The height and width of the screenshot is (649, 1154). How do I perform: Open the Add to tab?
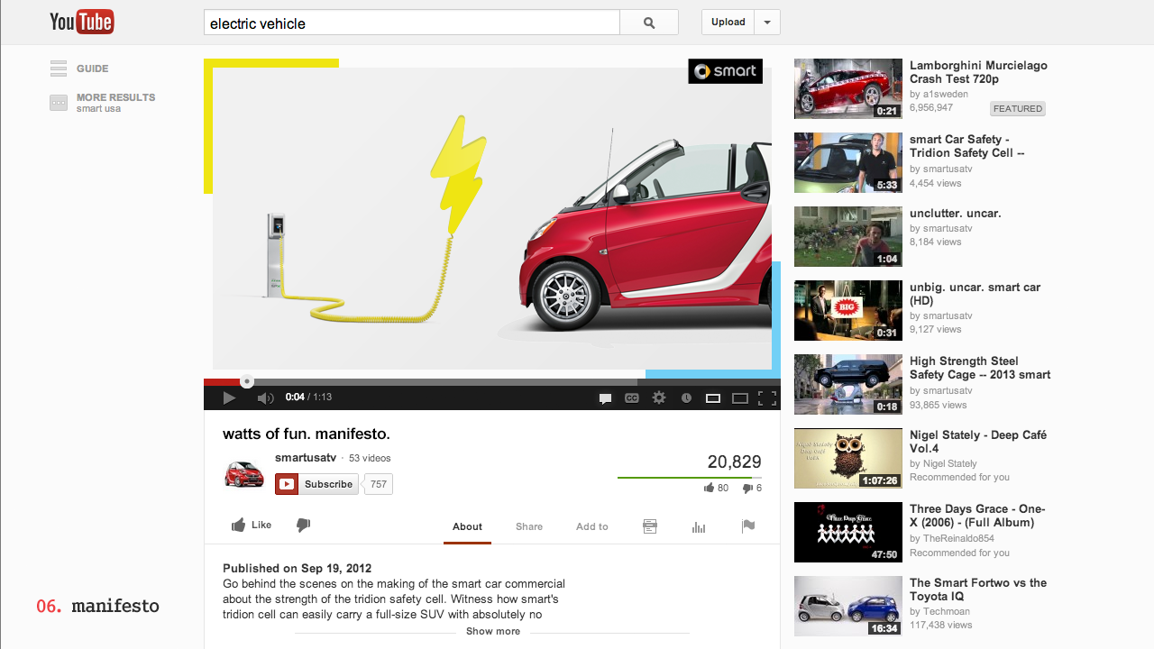click(591, 526)
